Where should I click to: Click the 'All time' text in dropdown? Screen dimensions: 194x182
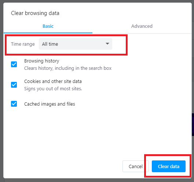point(50,44)
